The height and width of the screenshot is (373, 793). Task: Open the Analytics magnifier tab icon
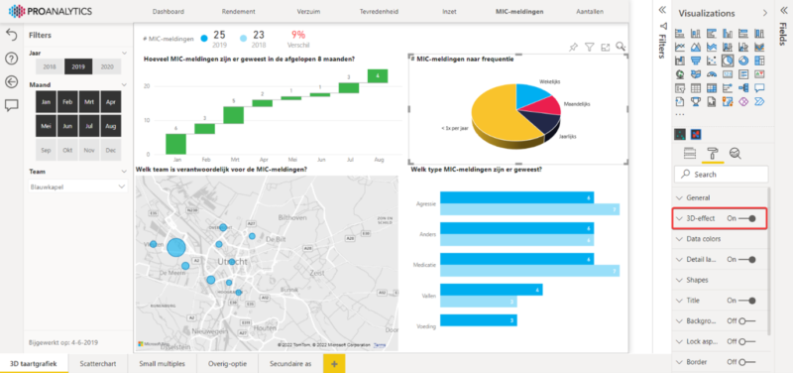tap(735, 154)
